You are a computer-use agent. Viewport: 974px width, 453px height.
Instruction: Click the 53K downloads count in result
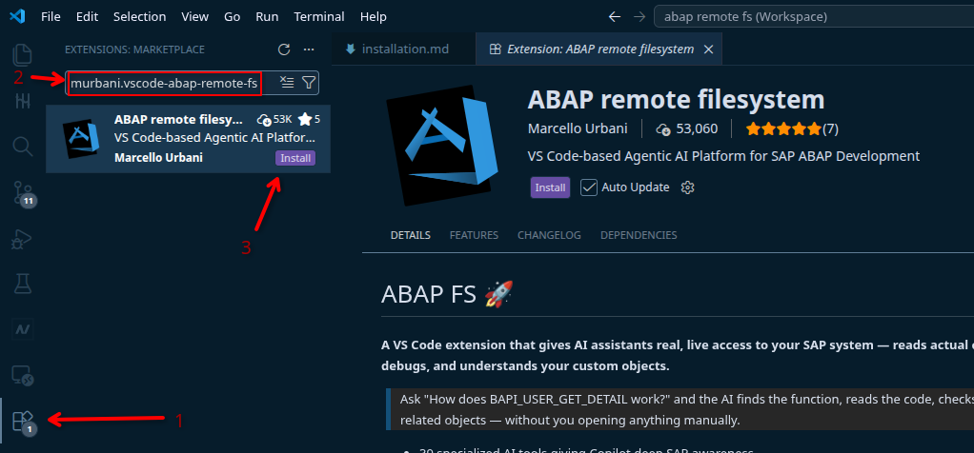pyautogui.click(x=274, y=119)
